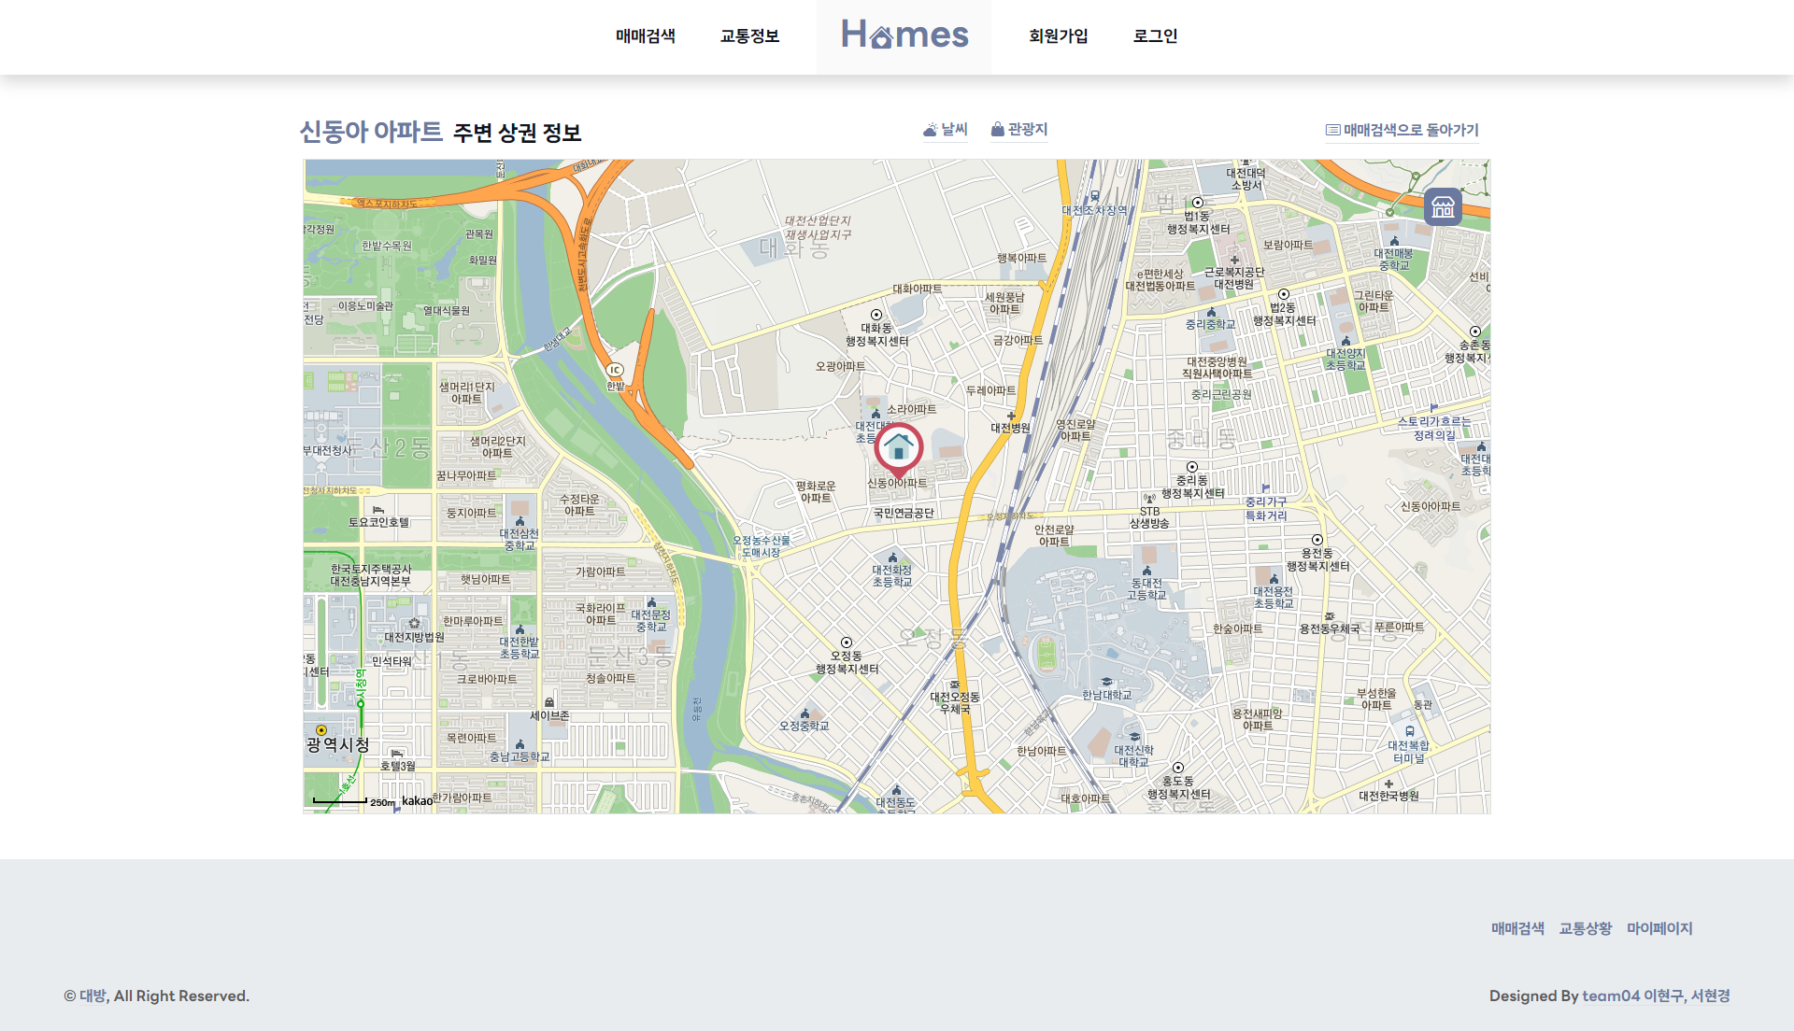The image size is (1794, 1031).
Task: Click the Homes logo in header
Action: 904,35
